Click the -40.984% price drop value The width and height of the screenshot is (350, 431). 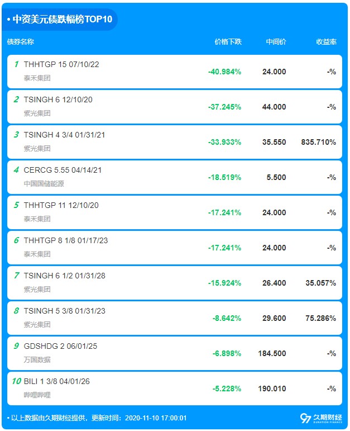coord(224,72)
